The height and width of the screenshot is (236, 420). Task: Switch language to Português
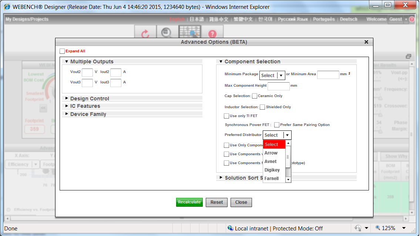323,19
